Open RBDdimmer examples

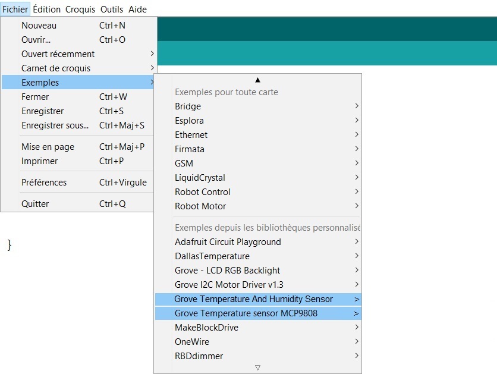coord(258,356)
